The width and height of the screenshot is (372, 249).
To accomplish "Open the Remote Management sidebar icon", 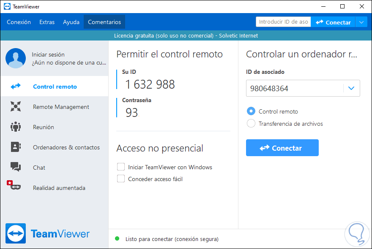I will click(x=16, y=106).
